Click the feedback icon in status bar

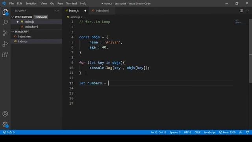[241, 132]
